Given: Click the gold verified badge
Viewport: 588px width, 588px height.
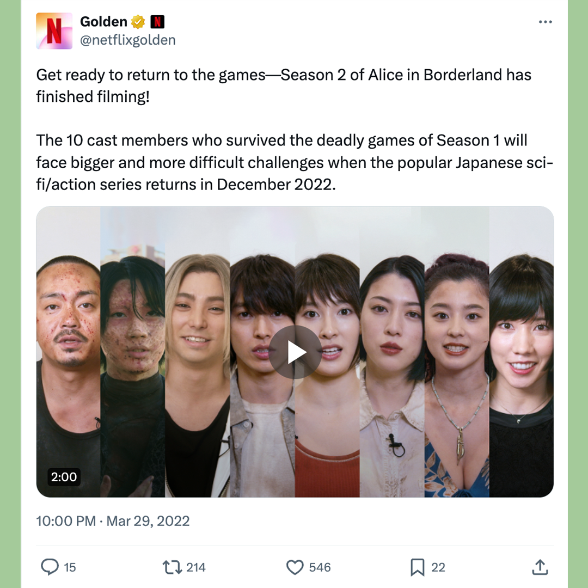Looking at the screenshot, I should tap(138, 22).
